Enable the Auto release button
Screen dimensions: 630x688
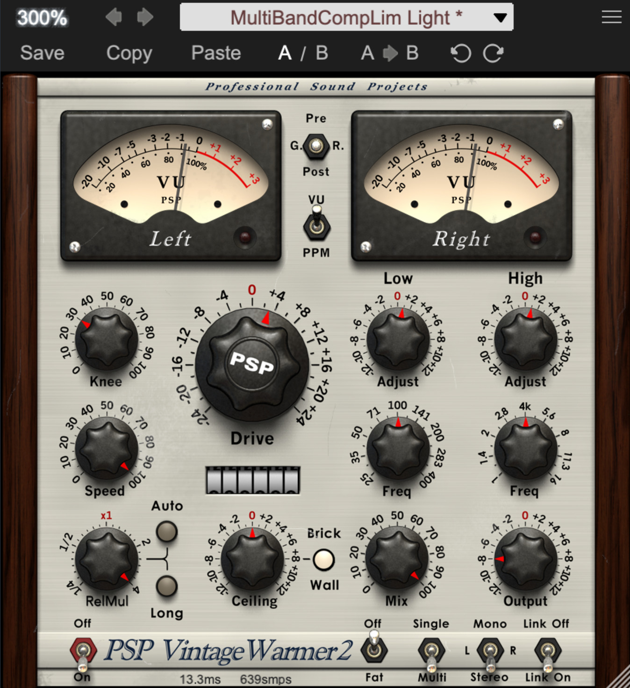166,531
